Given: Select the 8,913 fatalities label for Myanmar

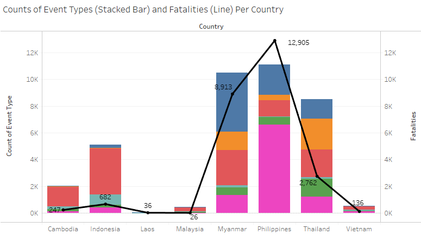Looking at the screenshot, I should tap(223, 87).
